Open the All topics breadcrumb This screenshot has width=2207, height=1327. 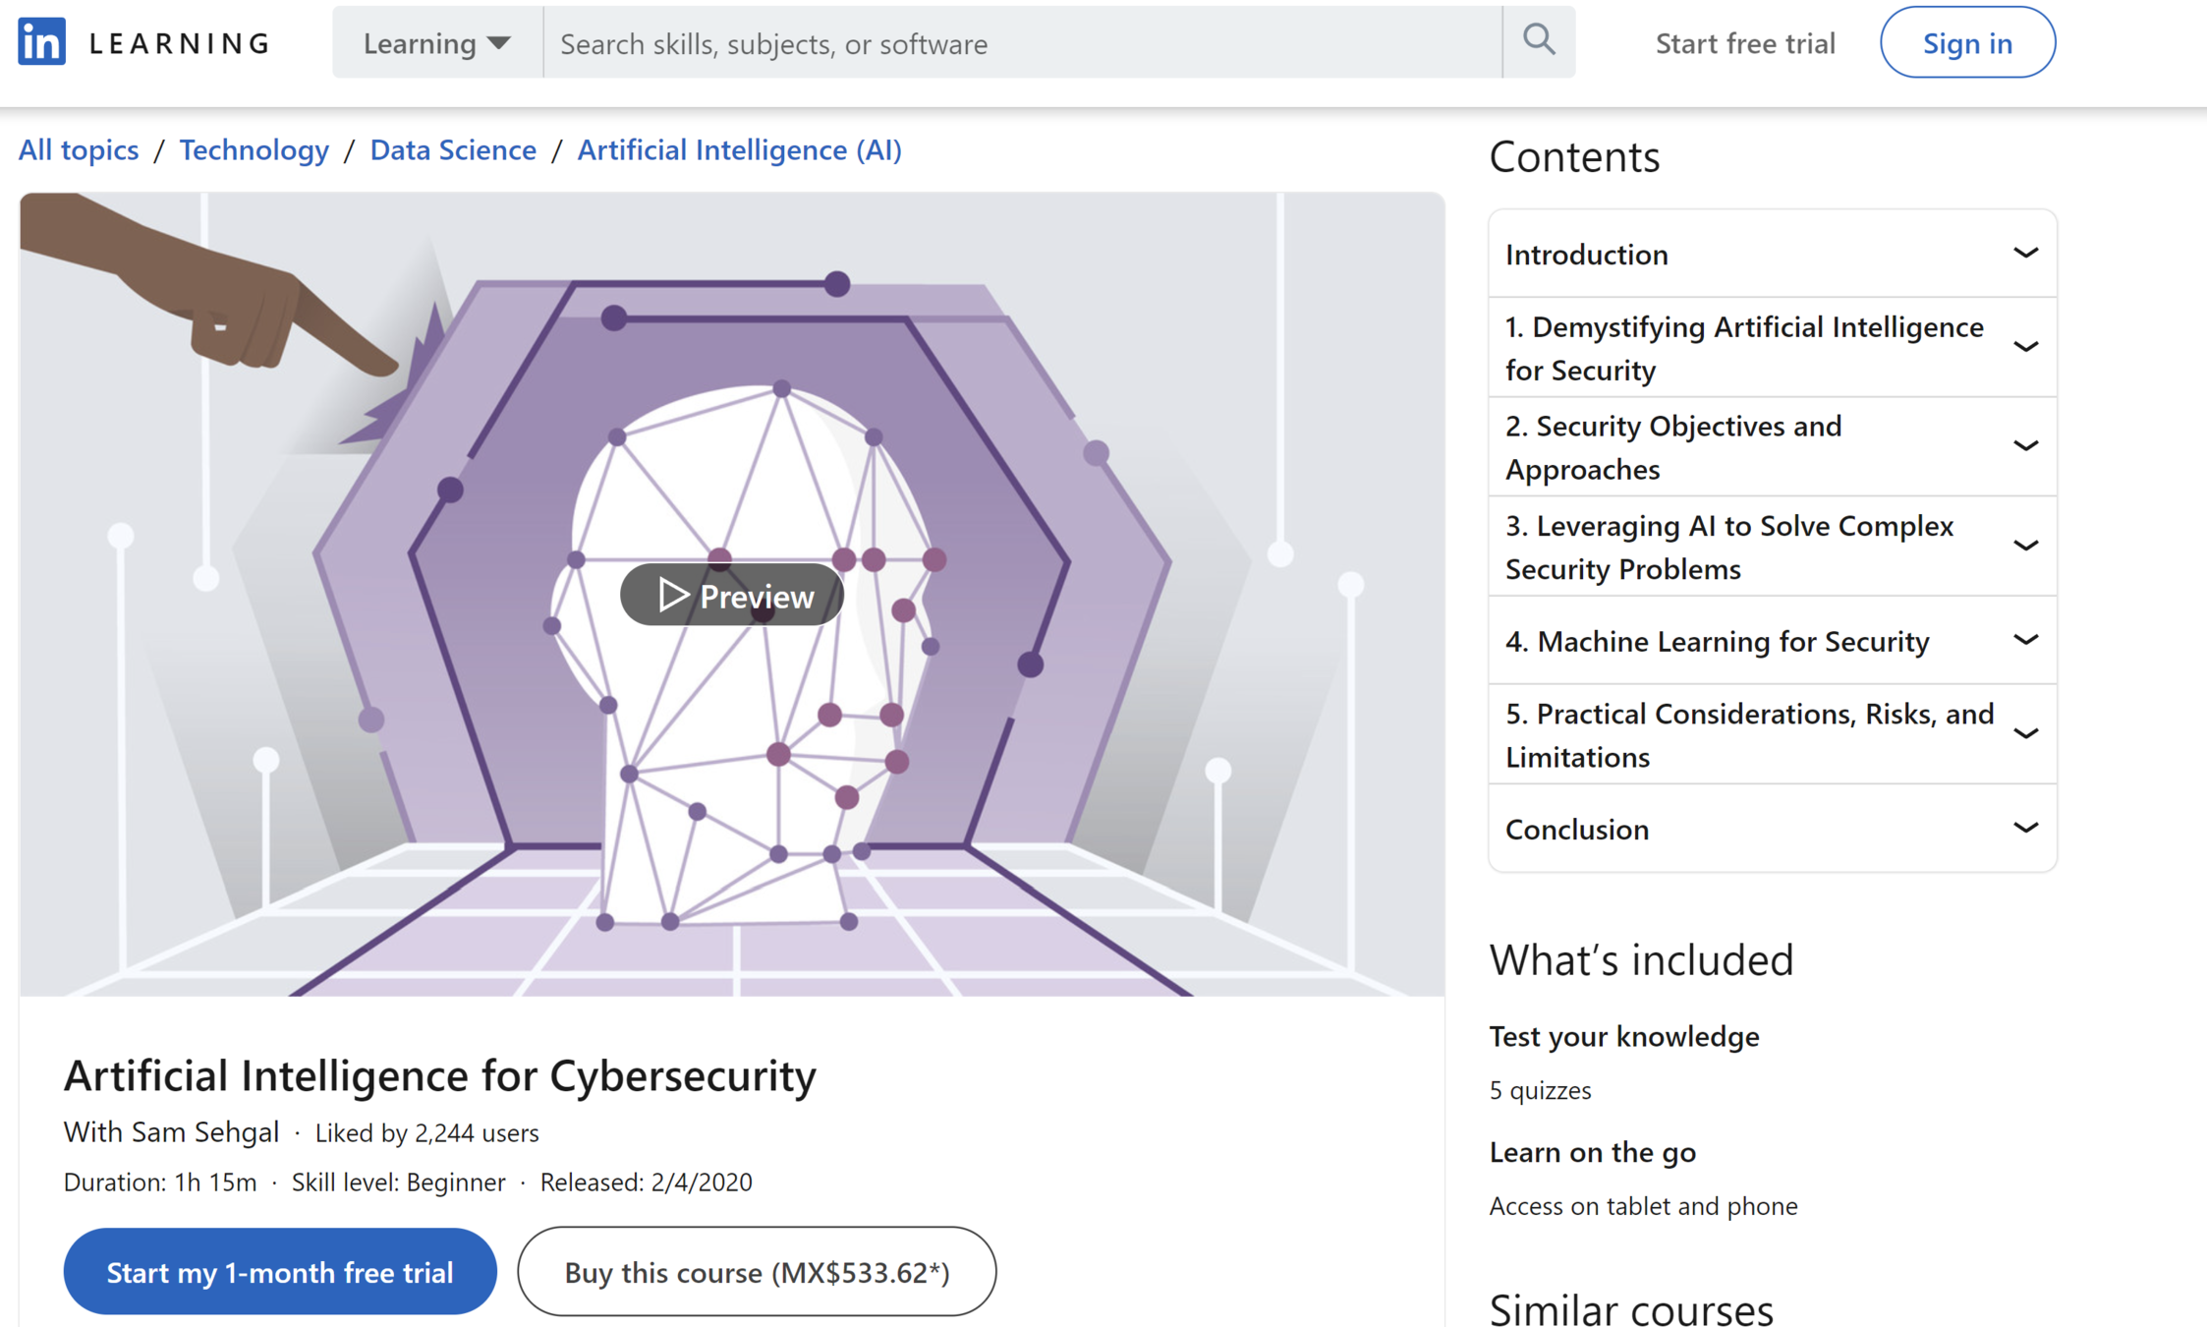click(79, 149)
